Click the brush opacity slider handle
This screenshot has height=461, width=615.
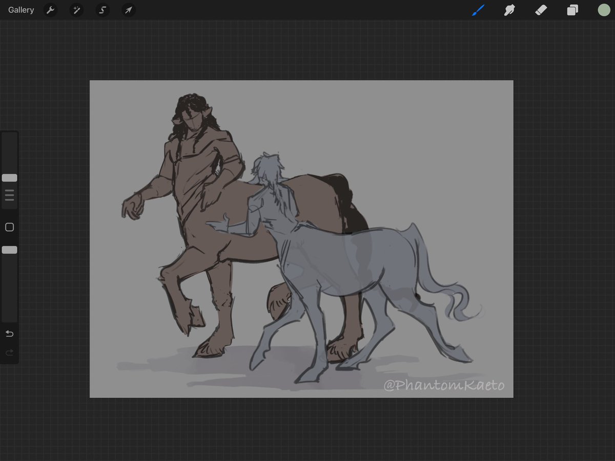(x=9, y=250)
